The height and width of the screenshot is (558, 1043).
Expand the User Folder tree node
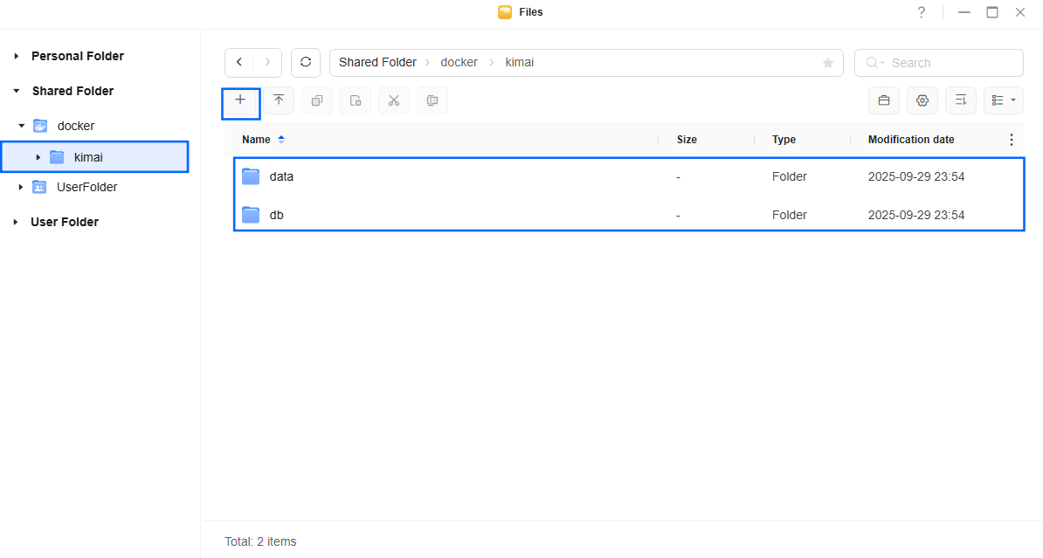(x=16, y=222)
